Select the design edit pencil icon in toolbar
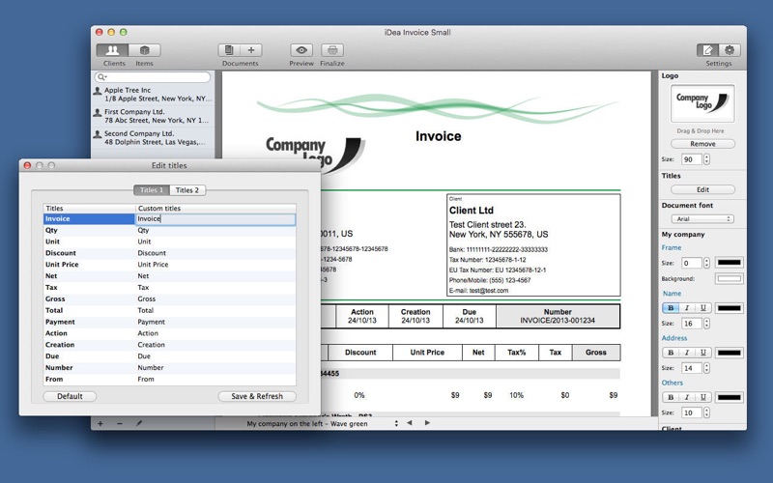 pyautogui.click(x=708, y=50)
